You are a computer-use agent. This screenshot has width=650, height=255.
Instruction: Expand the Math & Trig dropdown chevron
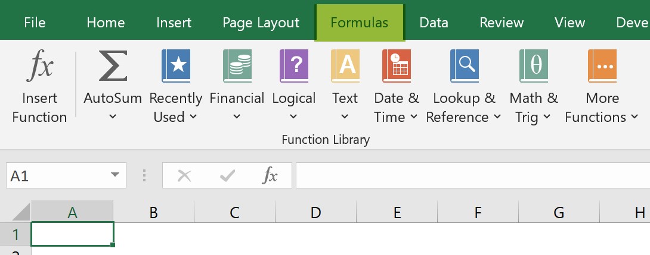pyautogui.click(x=547, y=117)
